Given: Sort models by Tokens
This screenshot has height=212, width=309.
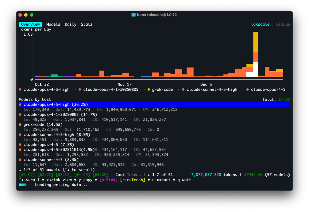Looking at the screenshot, I should [x=134, y=175].
